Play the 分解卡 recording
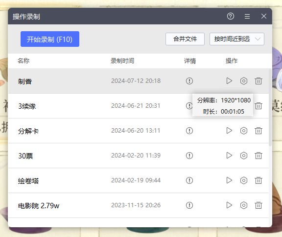 coord(229,131)
